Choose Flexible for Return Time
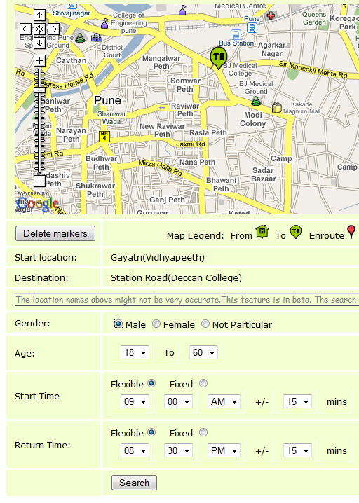The height and width of the screenshot is (503, 359). point(151,432)
